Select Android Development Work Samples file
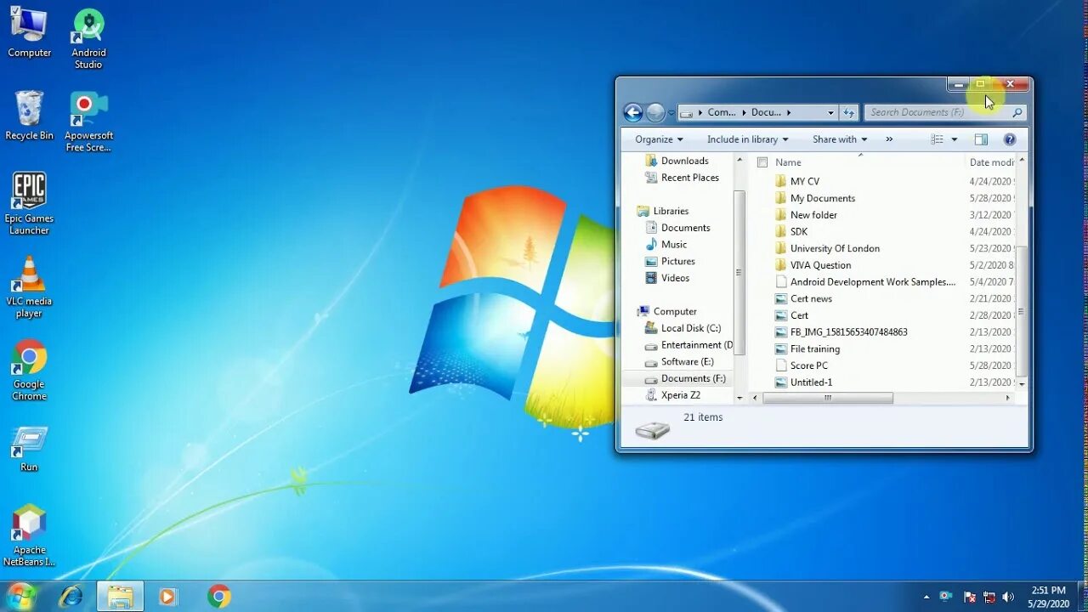This screenshot has width=1088, height=612. coord(865,282)
